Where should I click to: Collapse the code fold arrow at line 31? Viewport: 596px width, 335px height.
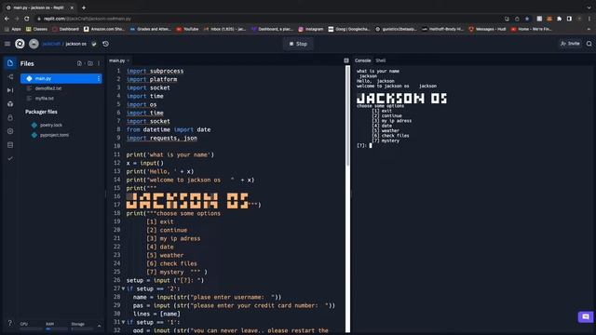[123, 322]
